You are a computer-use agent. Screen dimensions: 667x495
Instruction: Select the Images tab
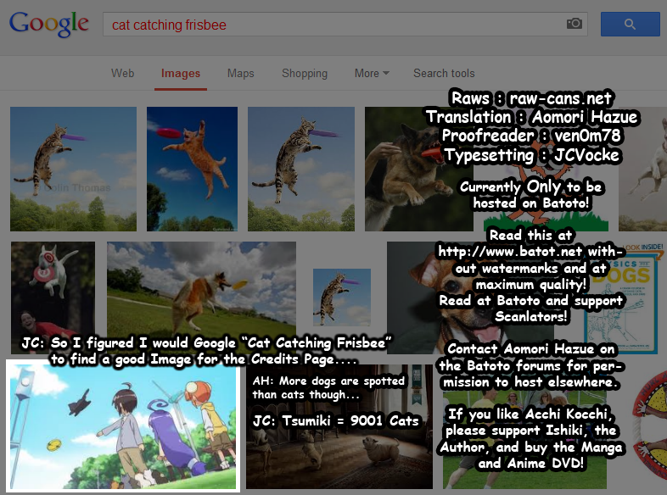pyautogui.click(x=181, y=74)
